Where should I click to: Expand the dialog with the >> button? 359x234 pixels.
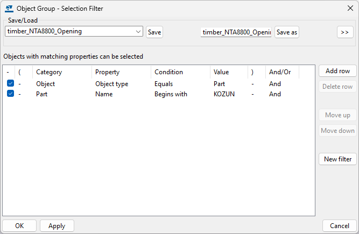click(345, 32)
